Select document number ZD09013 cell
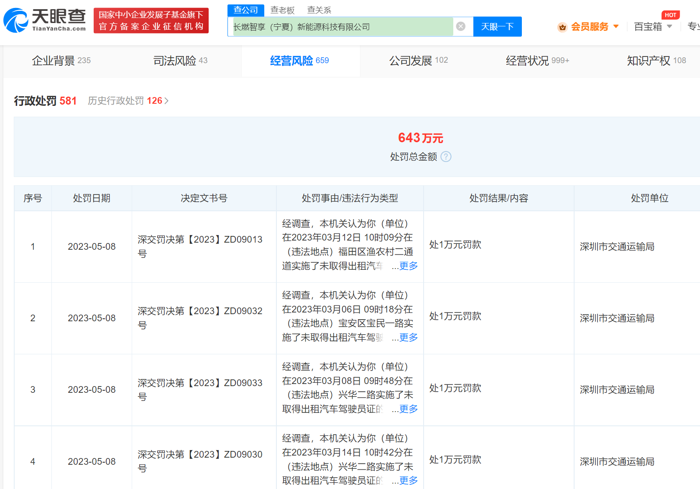Screen dimensions: 700x489 point(204,247)
